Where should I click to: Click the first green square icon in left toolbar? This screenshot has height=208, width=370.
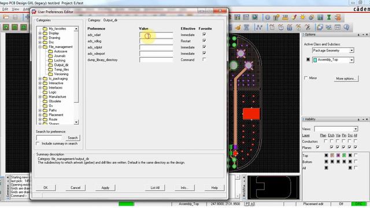point(6,27)
